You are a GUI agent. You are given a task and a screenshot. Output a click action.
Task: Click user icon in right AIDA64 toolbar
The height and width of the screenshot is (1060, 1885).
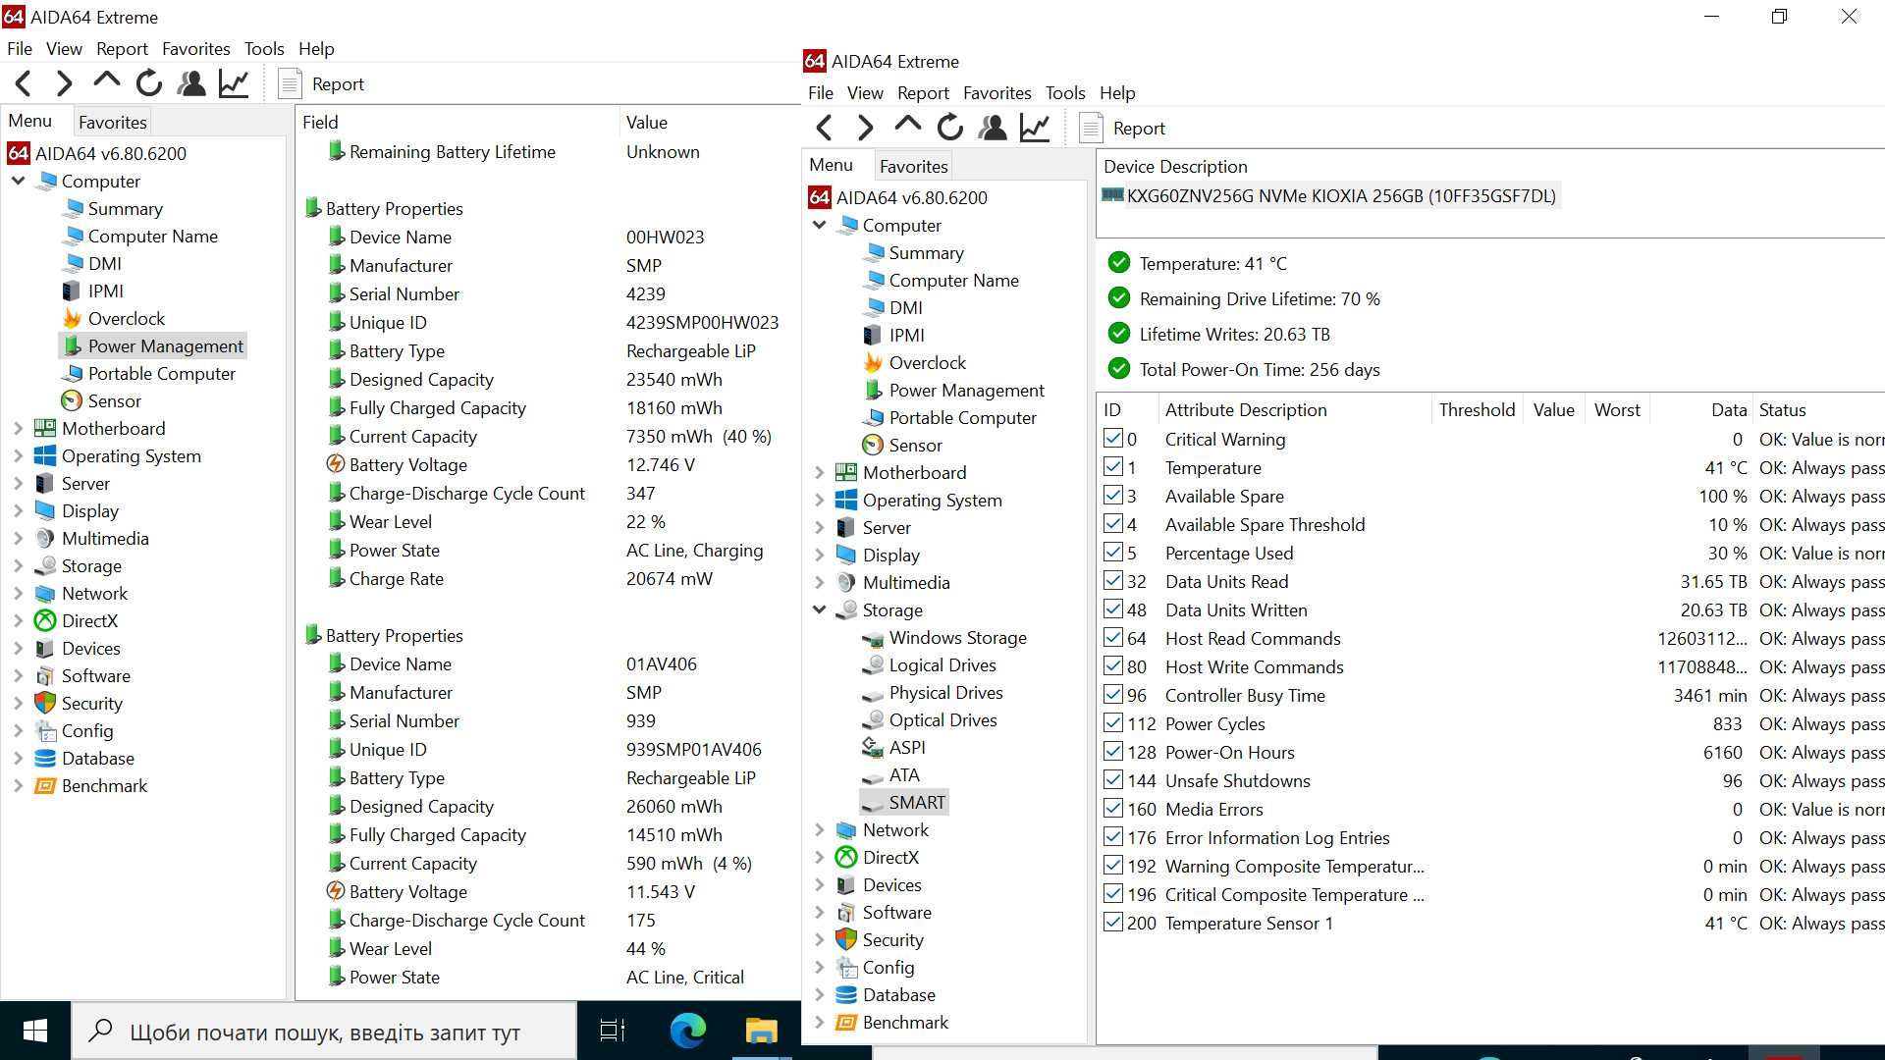click(993, 128)
